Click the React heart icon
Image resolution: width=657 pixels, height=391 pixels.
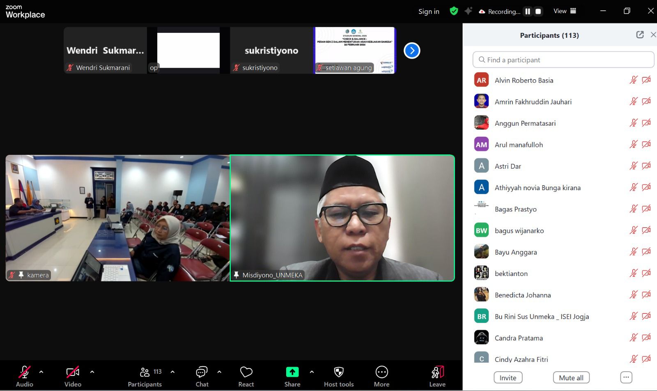coord(246,376)
